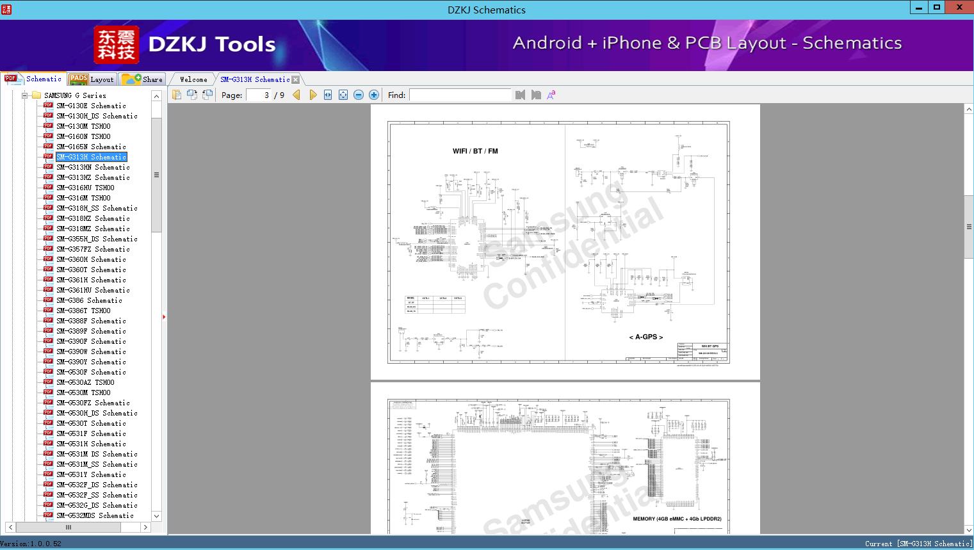Image resolution: width=974 pixels, height=550 pixels.
Task: Go to the next page with the right arrow
Action: [312, 95]
